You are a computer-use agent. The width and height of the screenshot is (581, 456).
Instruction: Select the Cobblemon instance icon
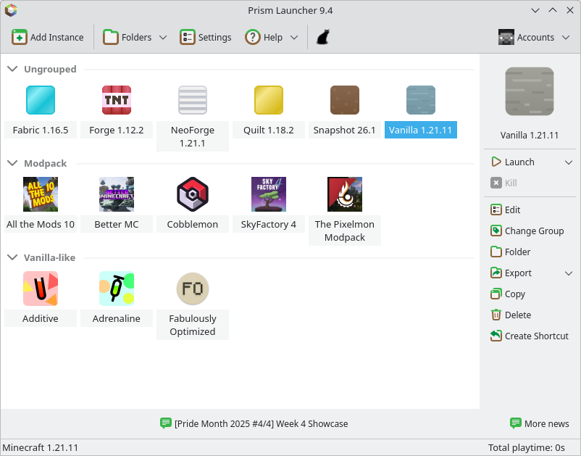(x=193, y=194)
